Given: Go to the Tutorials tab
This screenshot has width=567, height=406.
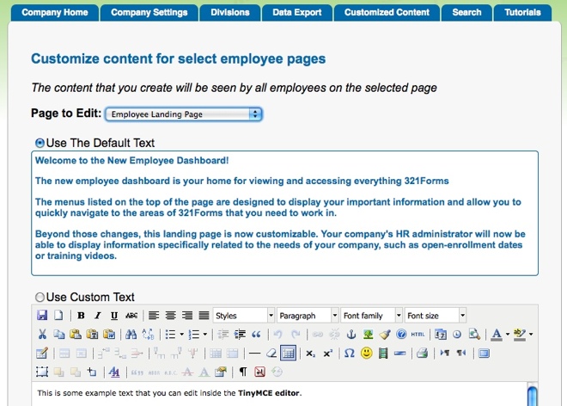Looking at the screenshot, I should tap(522, 13).
